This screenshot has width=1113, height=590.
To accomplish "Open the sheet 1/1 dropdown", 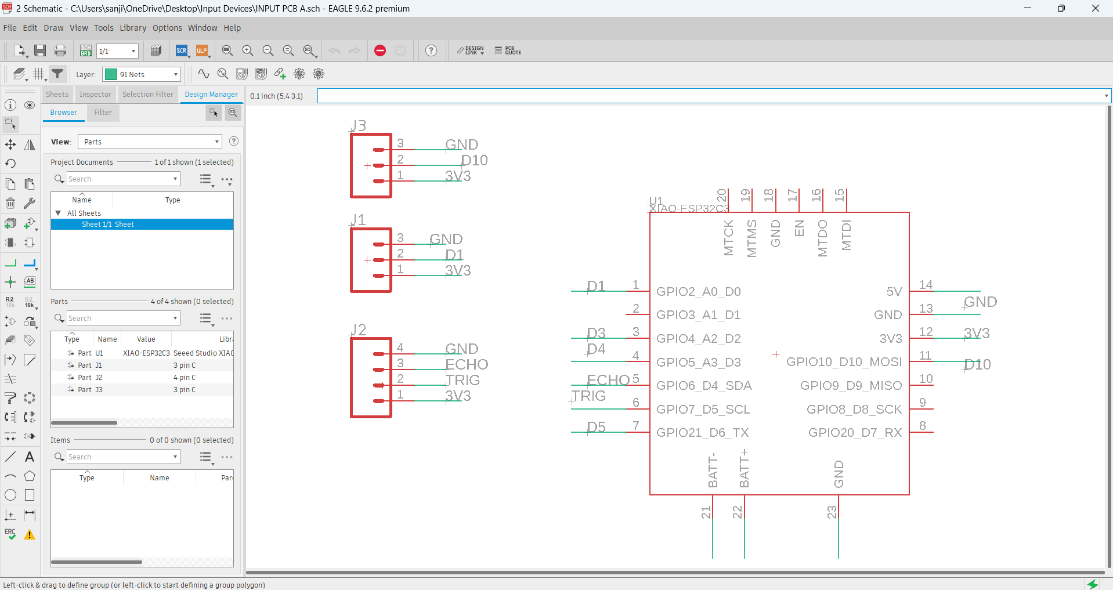I will (x=133, y=51).
